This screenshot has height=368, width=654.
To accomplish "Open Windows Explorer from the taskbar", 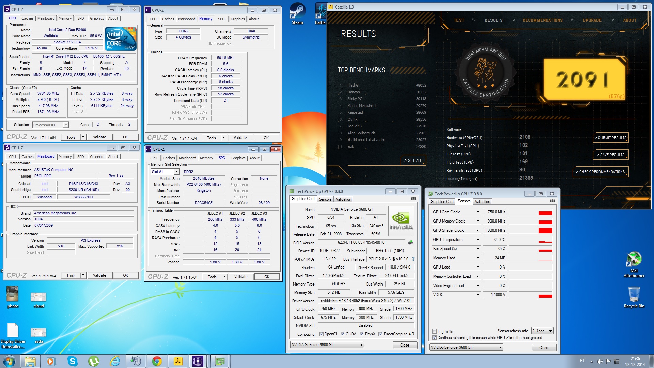I will pos(30,361).
